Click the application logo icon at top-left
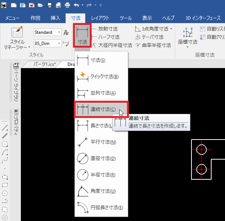The width and height of the screenshot is (225, 221). 4,5
